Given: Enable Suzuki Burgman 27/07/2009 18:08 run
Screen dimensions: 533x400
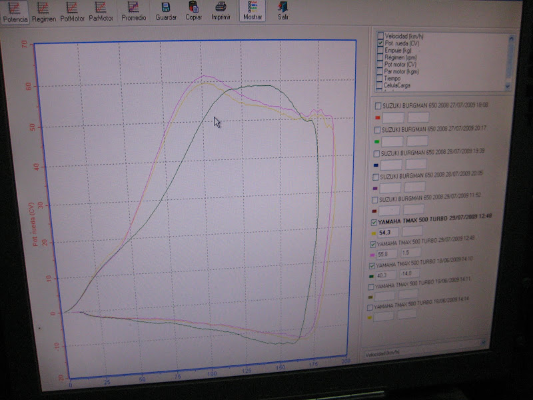Looking at the screenshot, I should 378,105.
